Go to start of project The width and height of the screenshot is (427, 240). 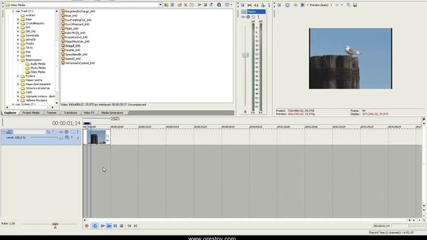pos(129,226)
